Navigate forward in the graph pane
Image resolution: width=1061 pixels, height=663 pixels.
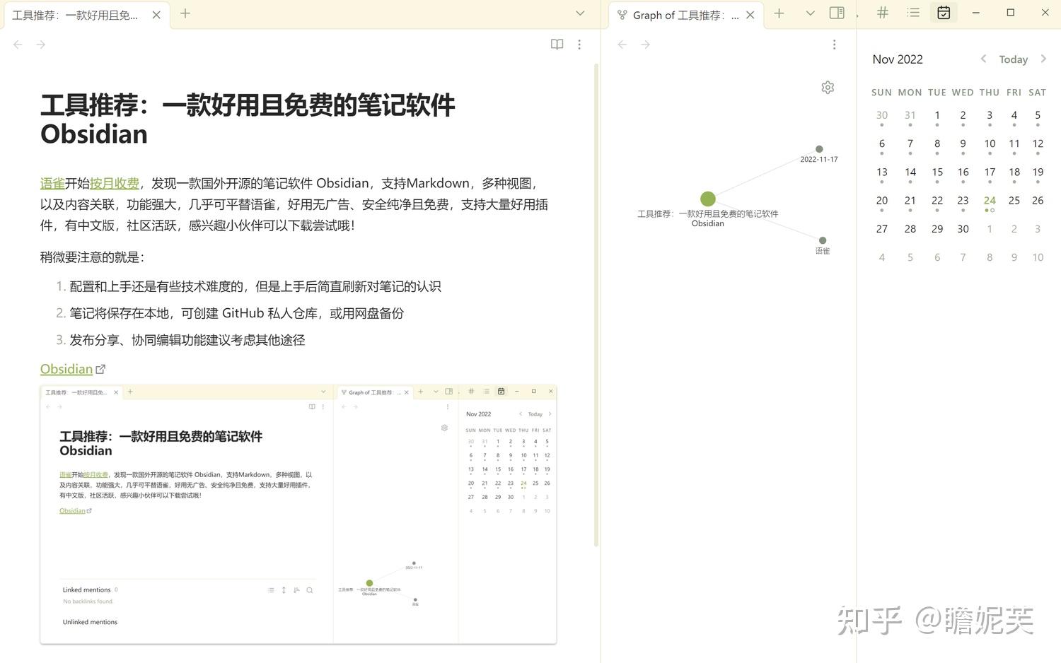pyautogui.click(x=645, y=44)
